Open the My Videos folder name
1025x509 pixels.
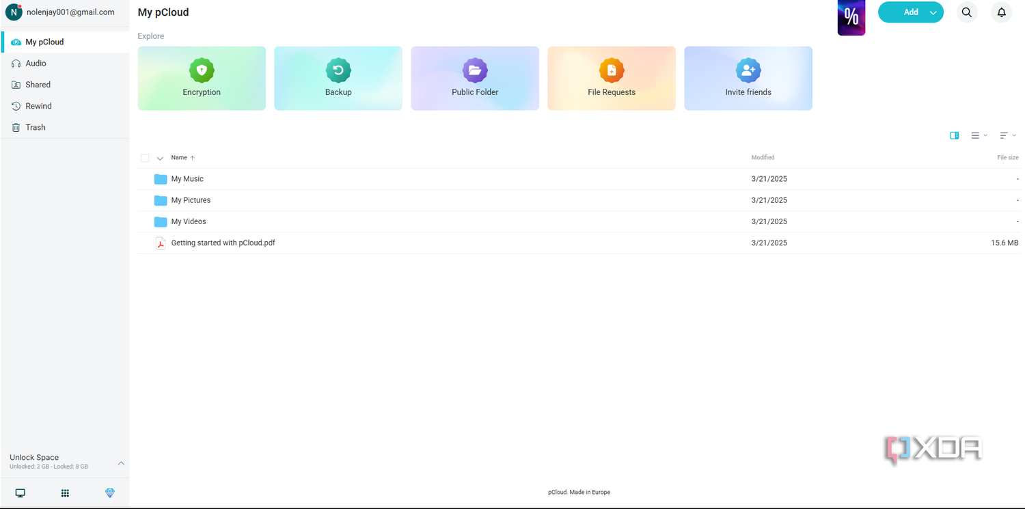click(x=189, y=221)
